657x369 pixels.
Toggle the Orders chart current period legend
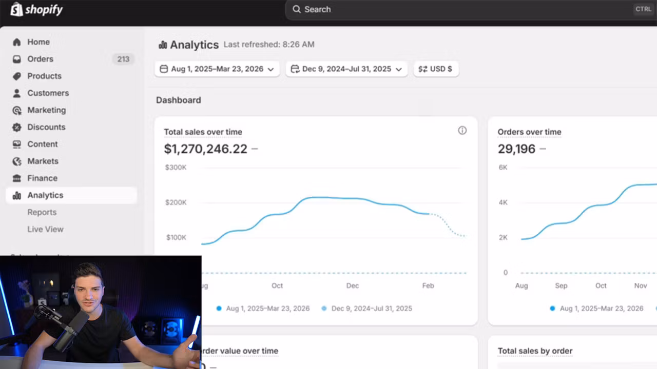(x=596, y=309)
